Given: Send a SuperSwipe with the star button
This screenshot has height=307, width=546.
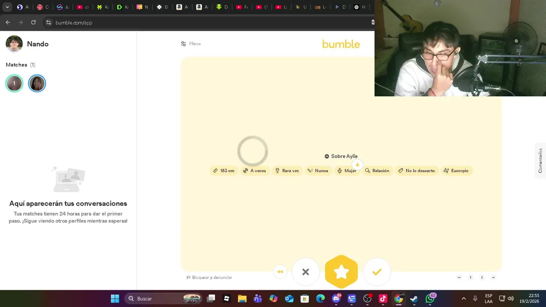Looking at the screenshot, I should point(341,272).
